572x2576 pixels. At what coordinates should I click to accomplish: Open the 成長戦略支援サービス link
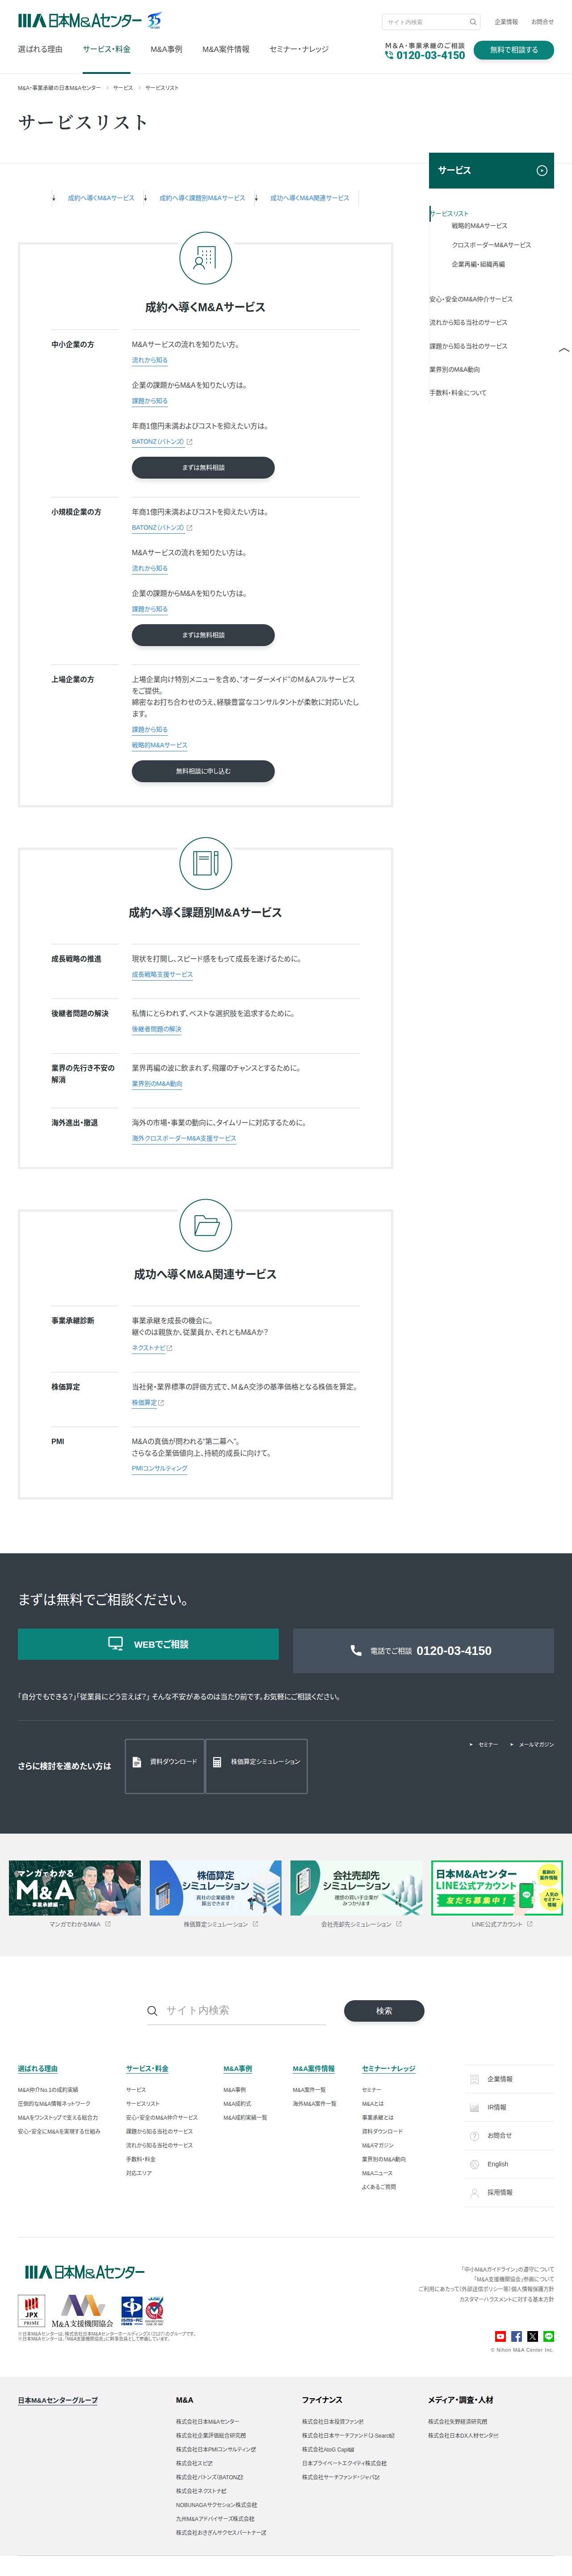pos(163,974)
